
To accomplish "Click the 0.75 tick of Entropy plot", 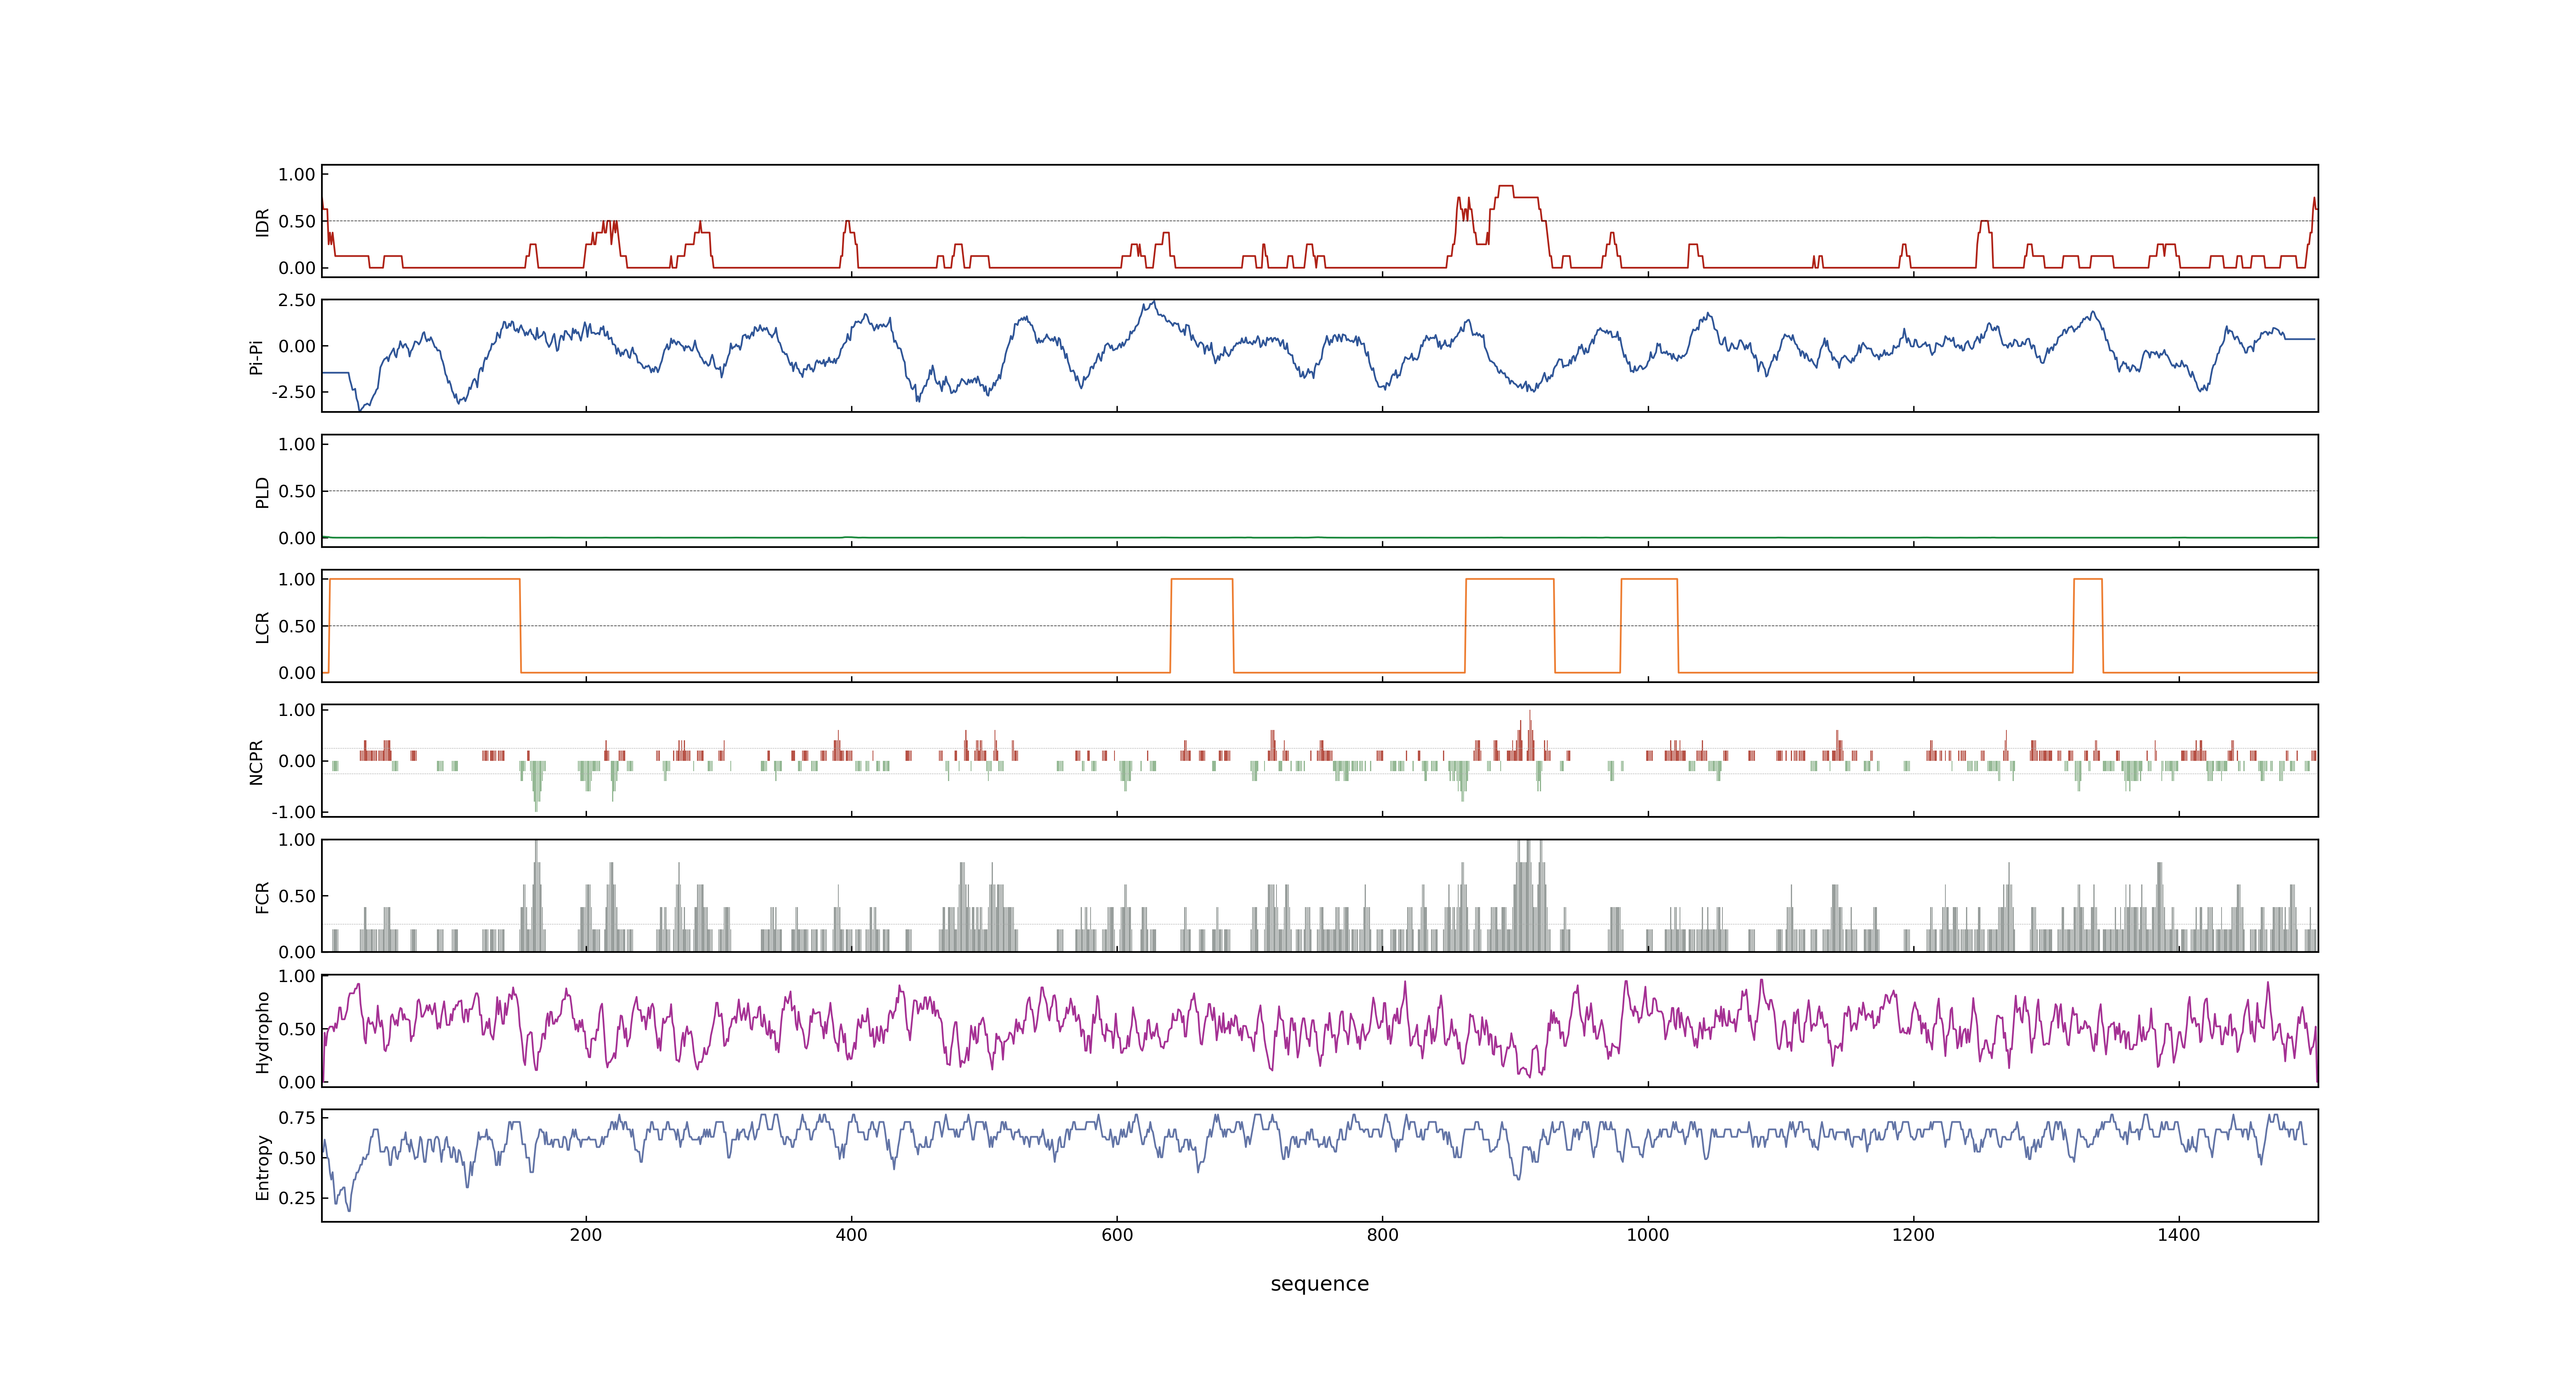I will tap(297, 1118).
